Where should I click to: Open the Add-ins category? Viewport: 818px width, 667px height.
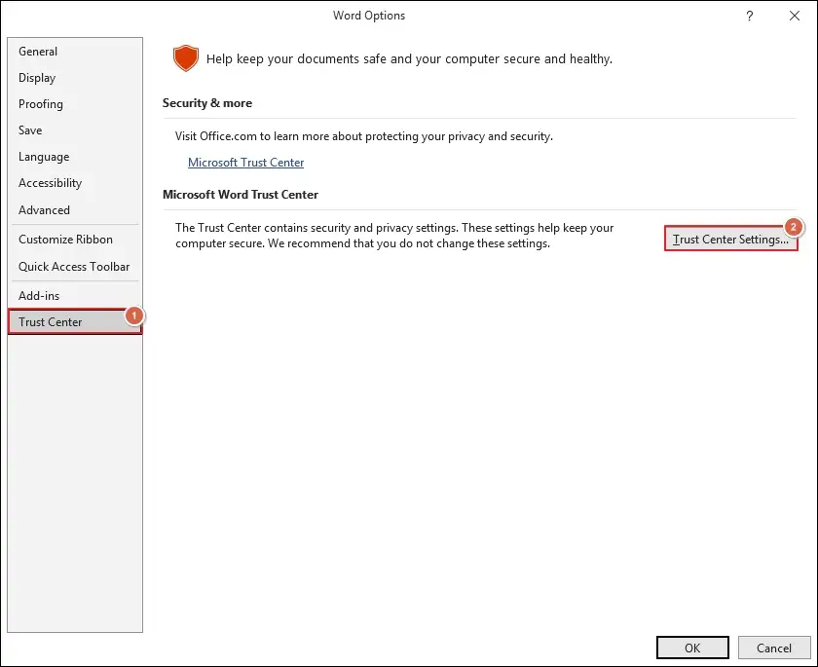(75, 296)
